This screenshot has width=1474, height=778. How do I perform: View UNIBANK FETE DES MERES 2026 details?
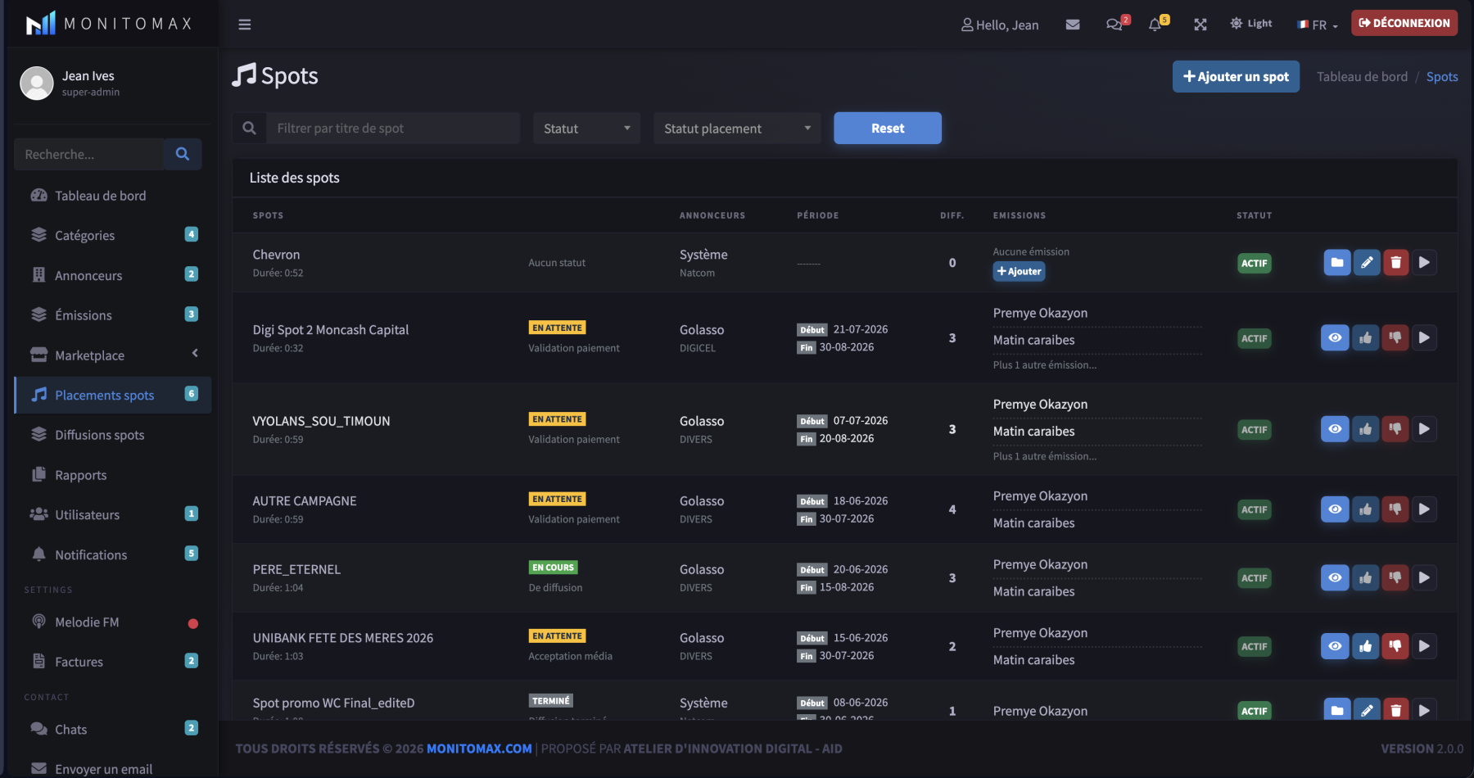click(x=1335, y=646)
